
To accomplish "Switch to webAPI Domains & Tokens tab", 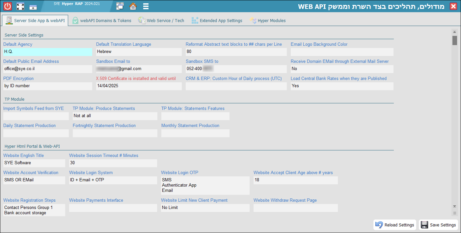I will pos(102,20).
